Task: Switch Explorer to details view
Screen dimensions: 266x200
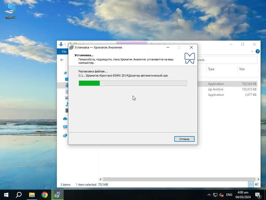Action: pyautogui.click(x=251, y=184)
